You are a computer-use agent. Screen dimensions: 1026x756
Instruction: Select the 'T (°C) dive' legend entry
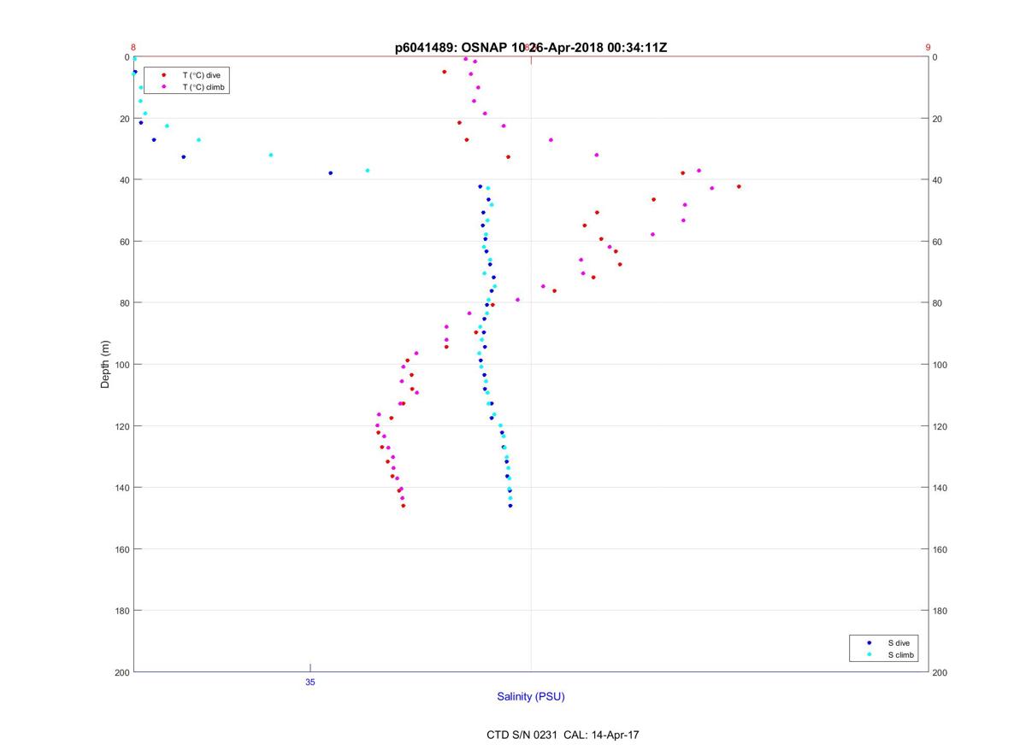tap(201, 75)
